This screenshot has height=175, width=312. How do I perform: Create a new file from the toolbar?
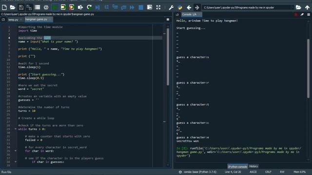[4, 8]
